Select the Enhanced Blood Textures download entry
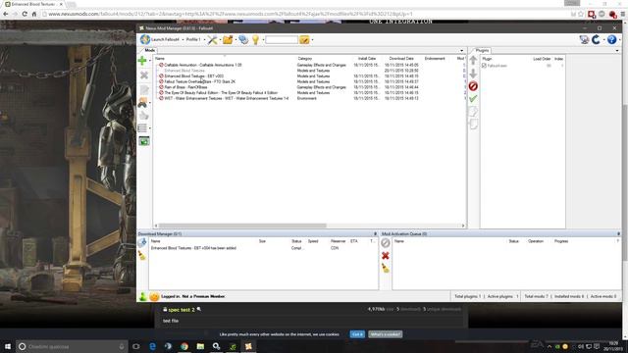 pos(263,248)
